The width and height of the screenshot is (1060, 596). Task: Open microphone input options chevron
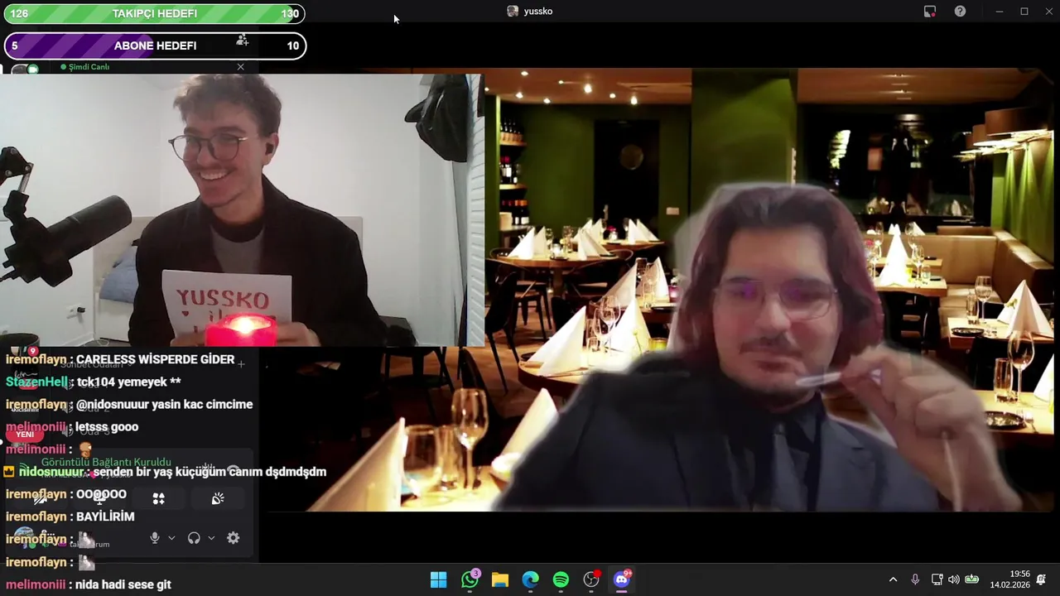coord(171,538)
